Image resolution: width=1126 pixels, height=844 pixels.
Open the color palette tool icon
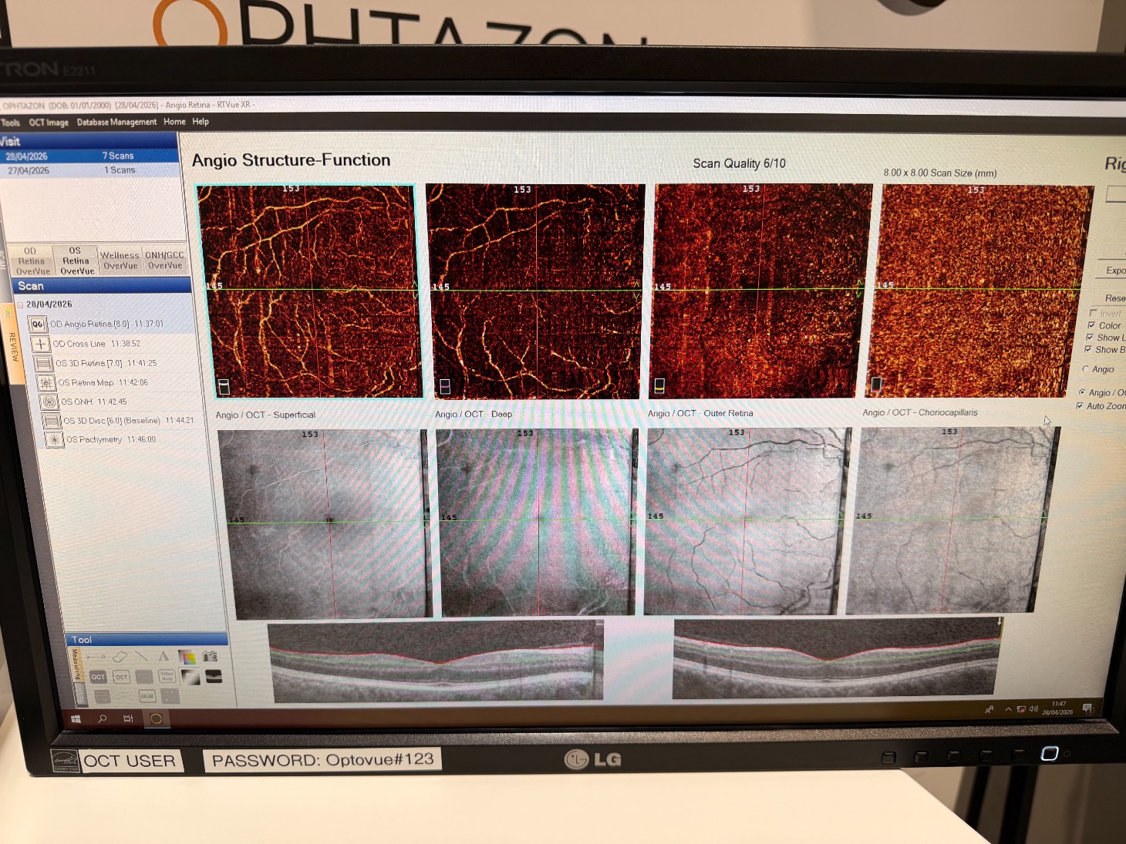pyautogui.click(x=187, y=657)
